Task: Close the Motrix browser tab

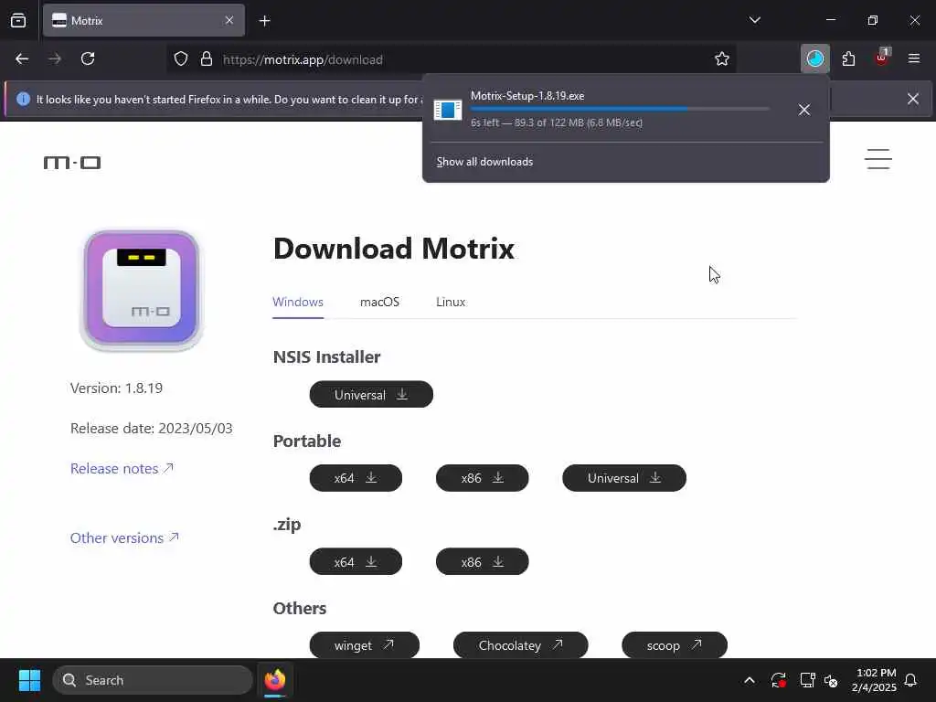Action: point(229,20)
